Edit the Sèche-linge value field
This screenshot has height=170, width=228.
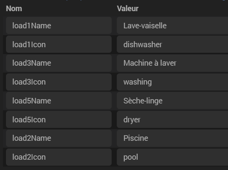[172, 100]
